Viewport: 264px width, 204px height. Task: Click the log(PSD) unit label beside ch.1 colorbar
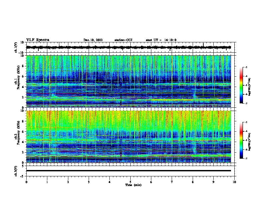(250, 87)
